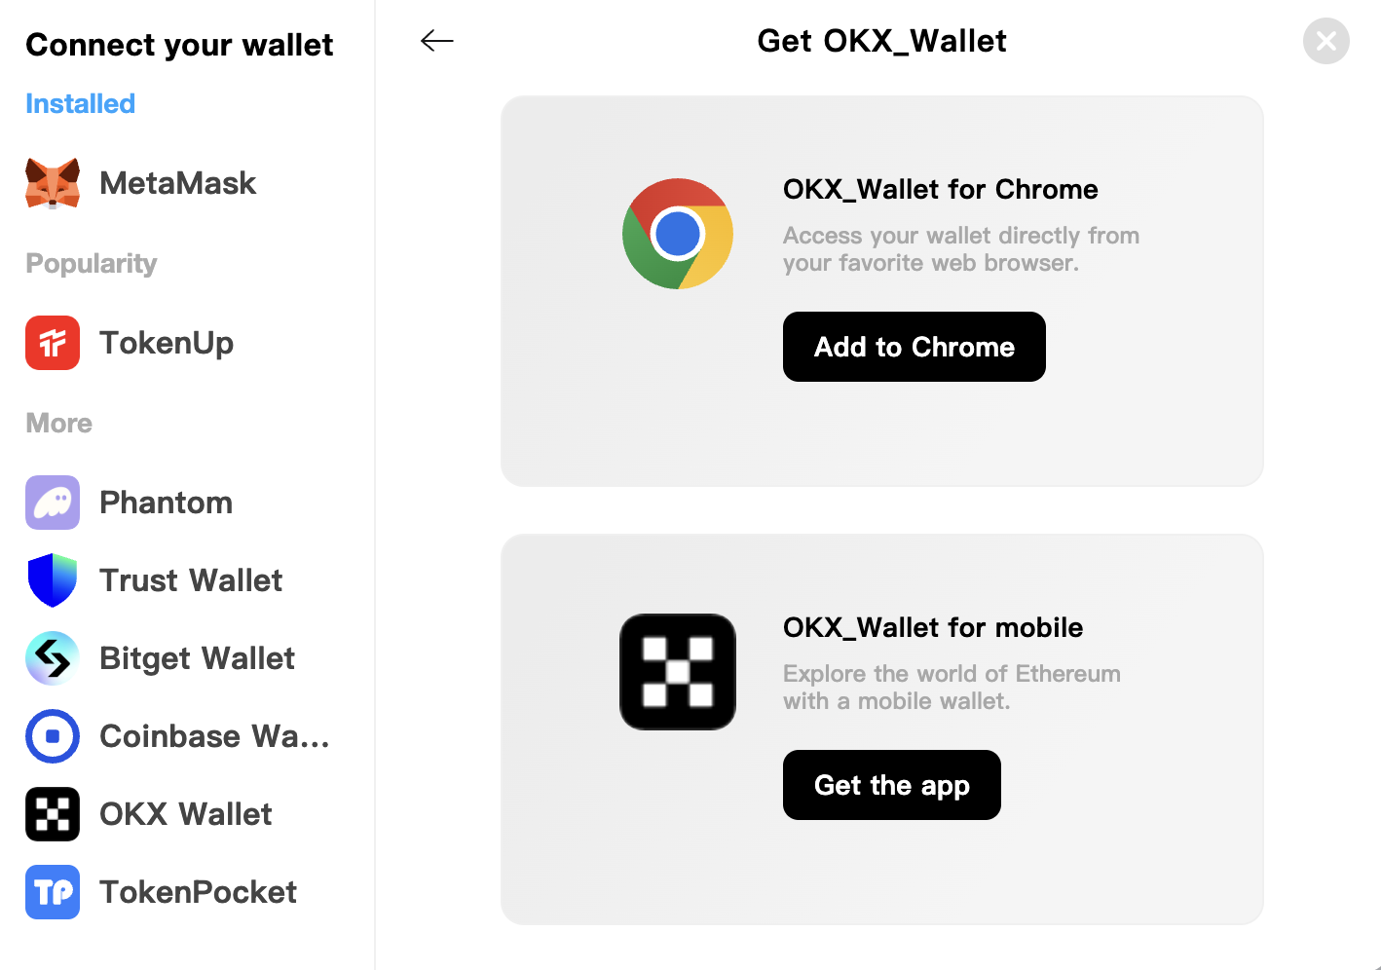Click the Coinbase Wallet circle icon
The width and height of the screenshot is (1381, 970).
[x=53, y=736]
